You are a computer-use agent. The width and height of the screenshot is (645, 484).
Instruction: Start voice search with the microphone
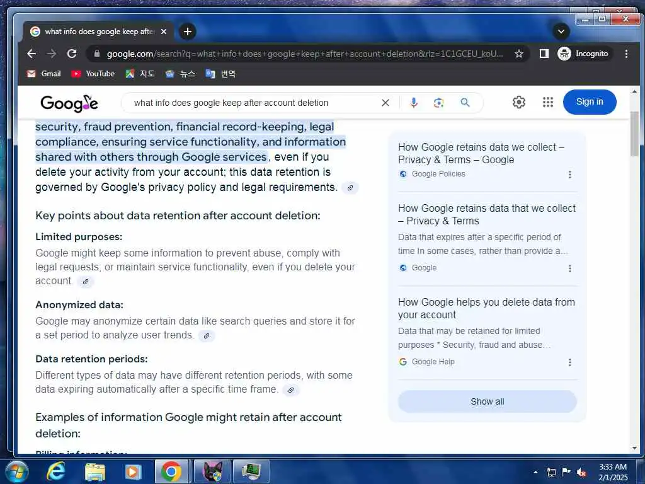(x=414, y=103)
